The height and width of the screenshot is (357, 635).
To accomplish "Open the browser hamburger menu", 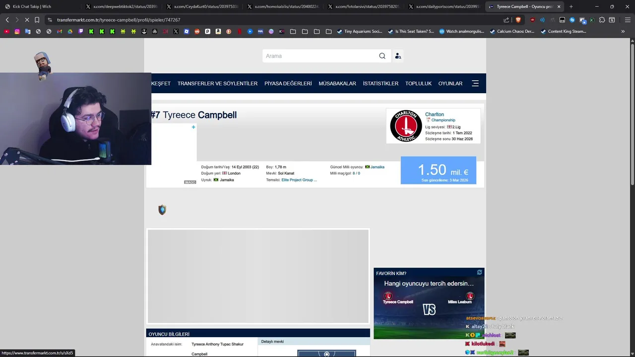I will tap(628, 20).
